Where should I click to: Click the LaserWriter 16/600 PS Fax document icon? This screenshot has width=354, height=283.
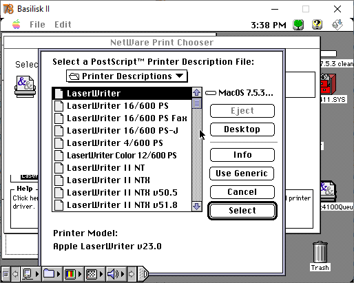[59, 118]
